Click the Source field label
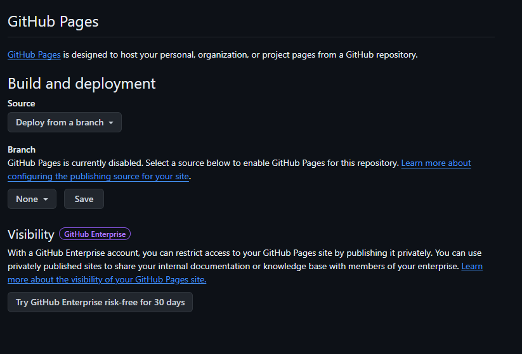This screenshot has height=354, width=522. [x=22, y=103]
